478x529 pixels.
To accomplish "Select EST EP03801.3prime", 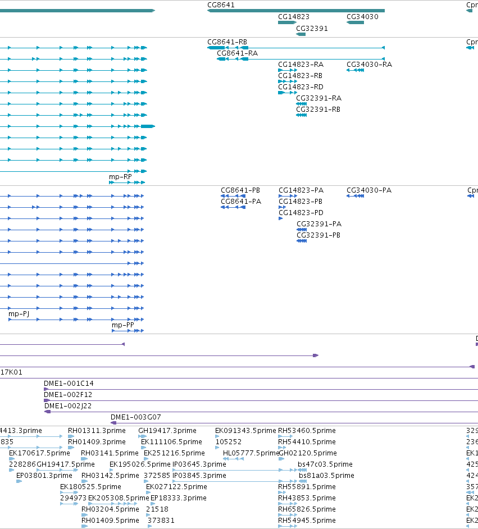I will (44, 475).
